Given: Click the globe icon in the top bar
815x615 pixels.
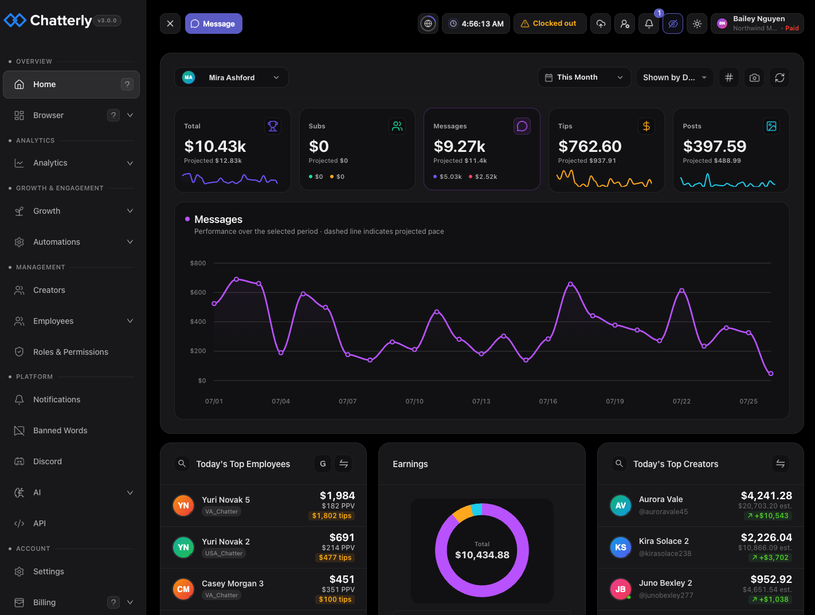Looking at the screenshot, I should [x=428, y=23].
